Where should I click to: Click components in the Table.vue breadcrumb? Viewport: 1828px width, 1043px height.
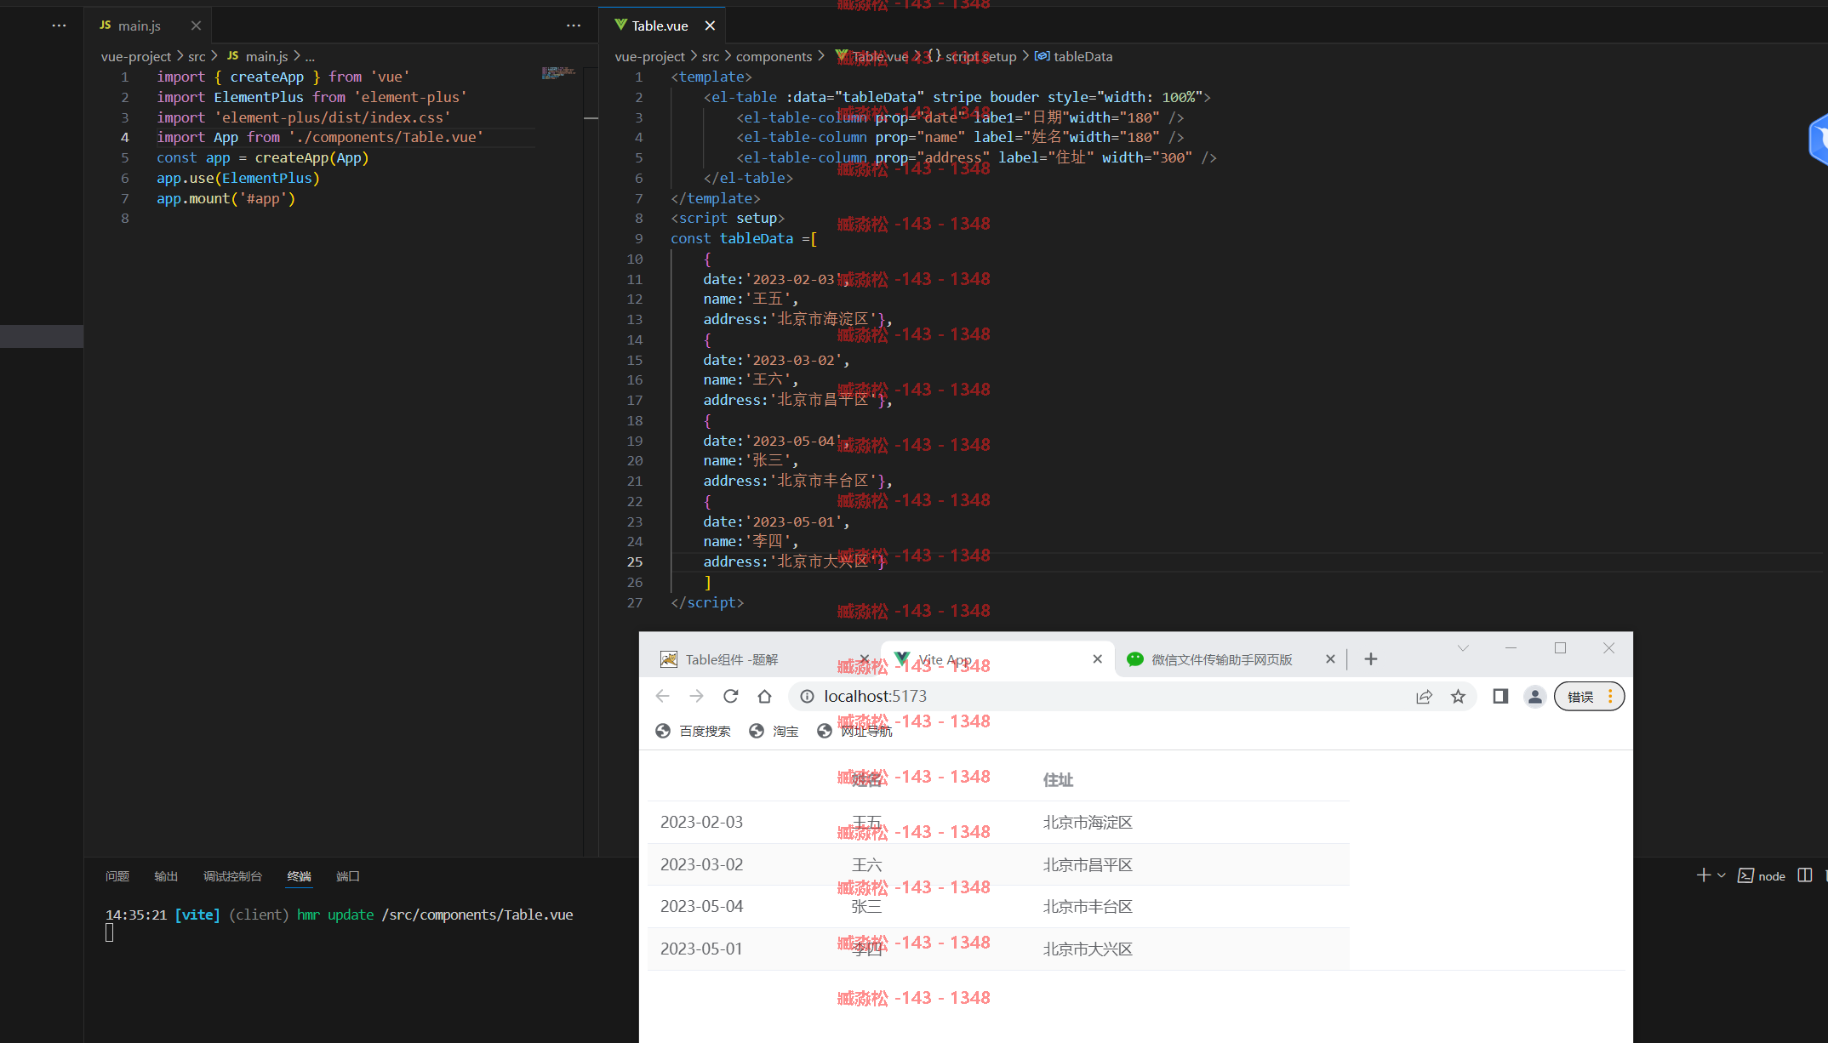point(774,56)
